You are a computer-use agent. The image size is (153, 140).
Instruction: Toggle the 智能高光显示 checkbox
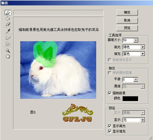click(x=110, y=60)
